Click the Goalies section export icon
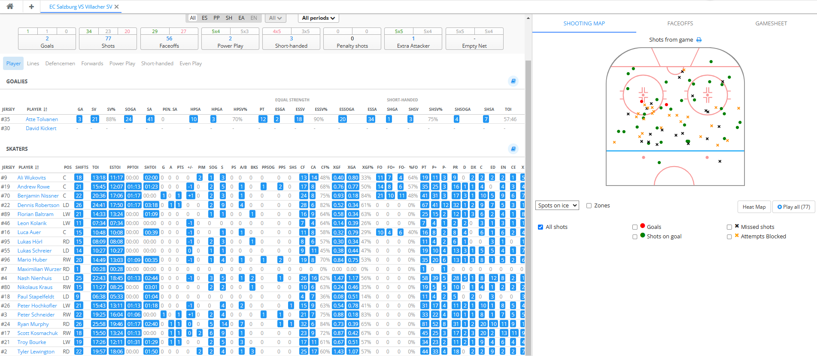 (513, 81)
